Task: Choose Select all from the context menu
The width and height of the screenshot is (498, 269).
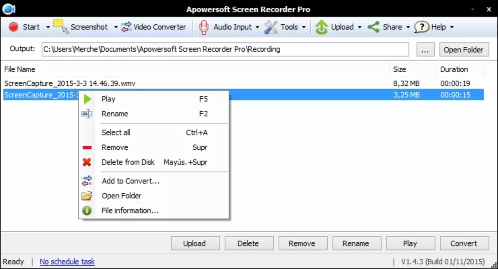Action: (154, 132)
